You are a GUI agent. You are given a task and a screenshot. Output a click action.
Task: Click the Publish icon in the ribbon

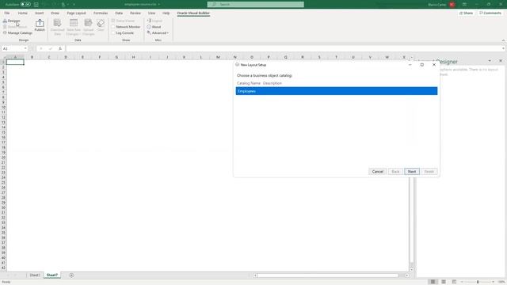tap(40, 25)
